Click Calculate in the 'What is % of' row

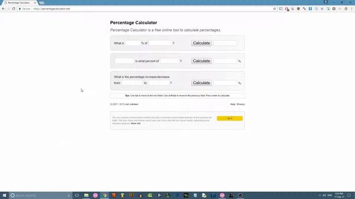(201, 43)
